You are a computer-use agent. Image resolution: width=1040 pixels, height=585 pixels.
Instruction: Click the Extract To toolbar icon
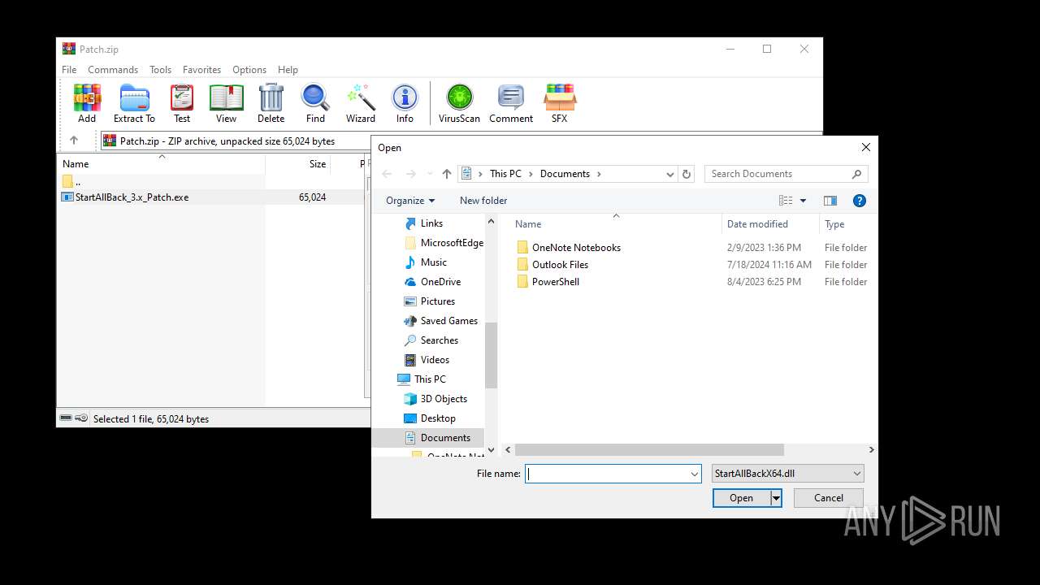click(x=134, y=103)
